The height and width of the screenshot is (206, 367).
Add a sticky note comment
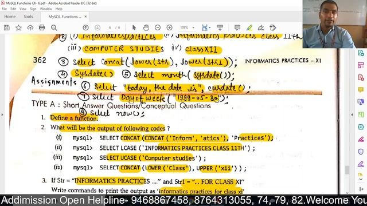[x=237, y=28]
